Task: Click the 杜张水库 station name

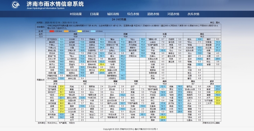Action: pos(189,50)
